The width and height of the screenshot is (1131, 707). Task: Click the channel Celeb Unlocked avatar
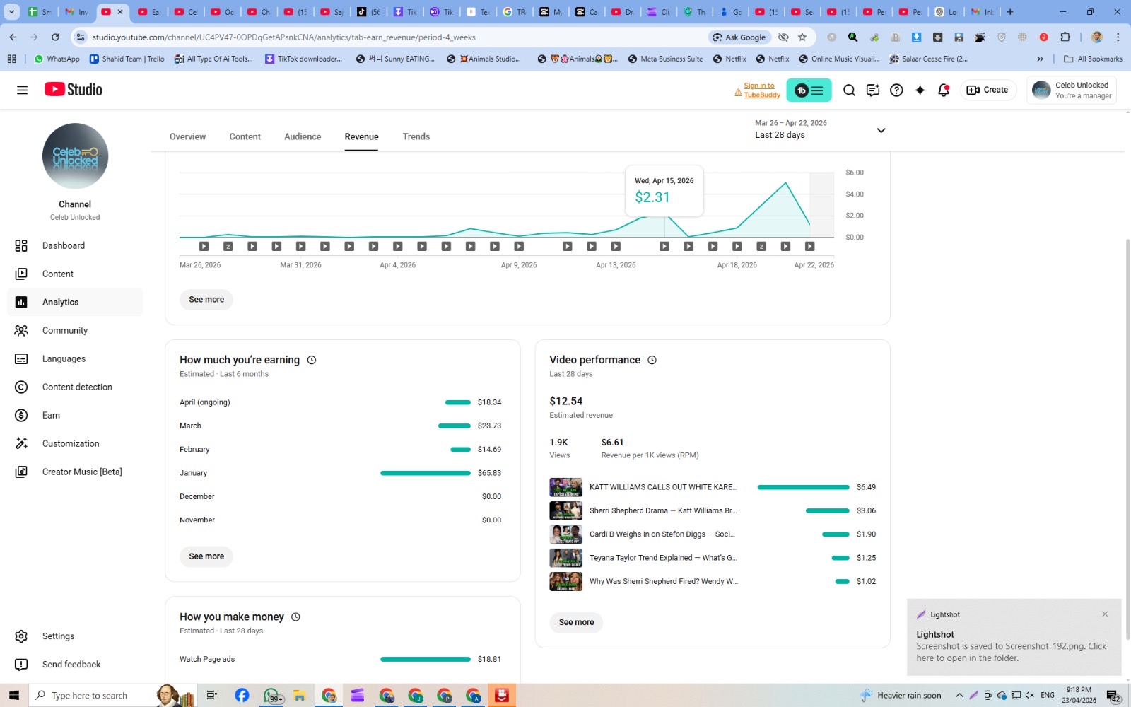point(75,156)
